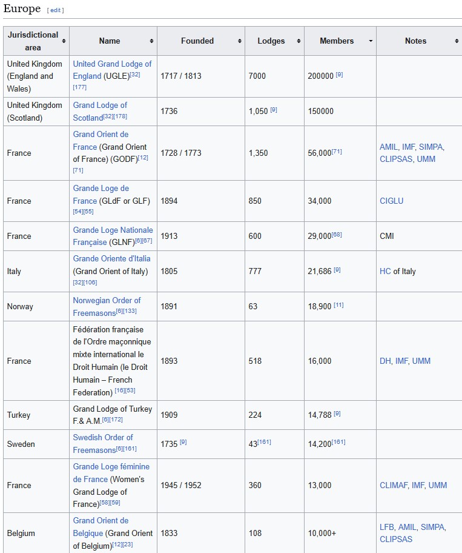The image size is (462, 553).
Task: Sort the Notes column via arrows
Action: [x=457, y=41]
